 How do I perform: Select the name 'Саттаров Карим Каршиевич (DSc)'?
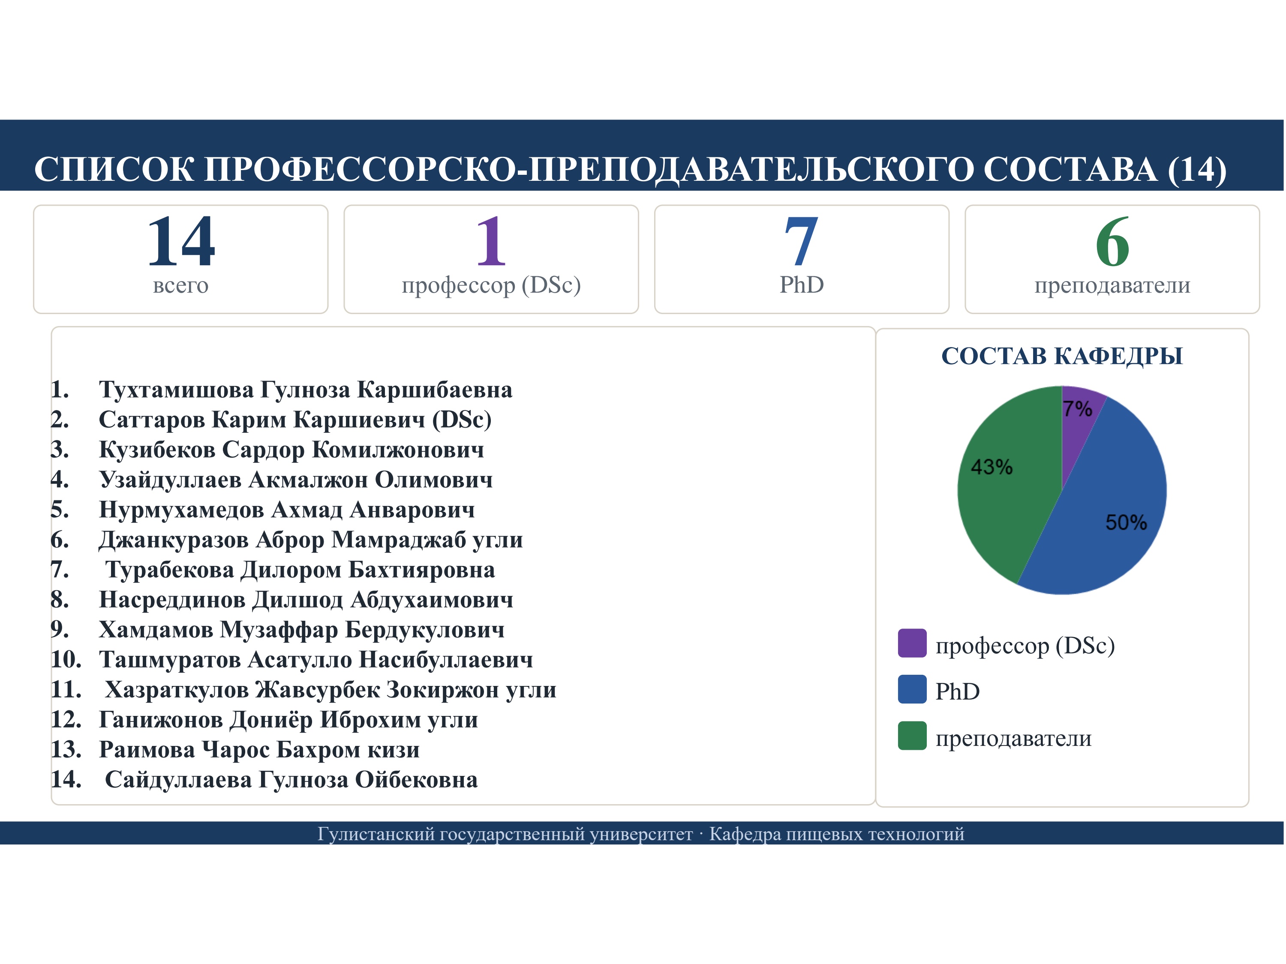coord(295,419)
